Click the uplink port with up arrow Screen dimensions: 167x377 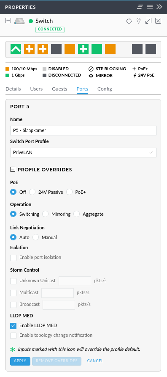pos(16,49)
